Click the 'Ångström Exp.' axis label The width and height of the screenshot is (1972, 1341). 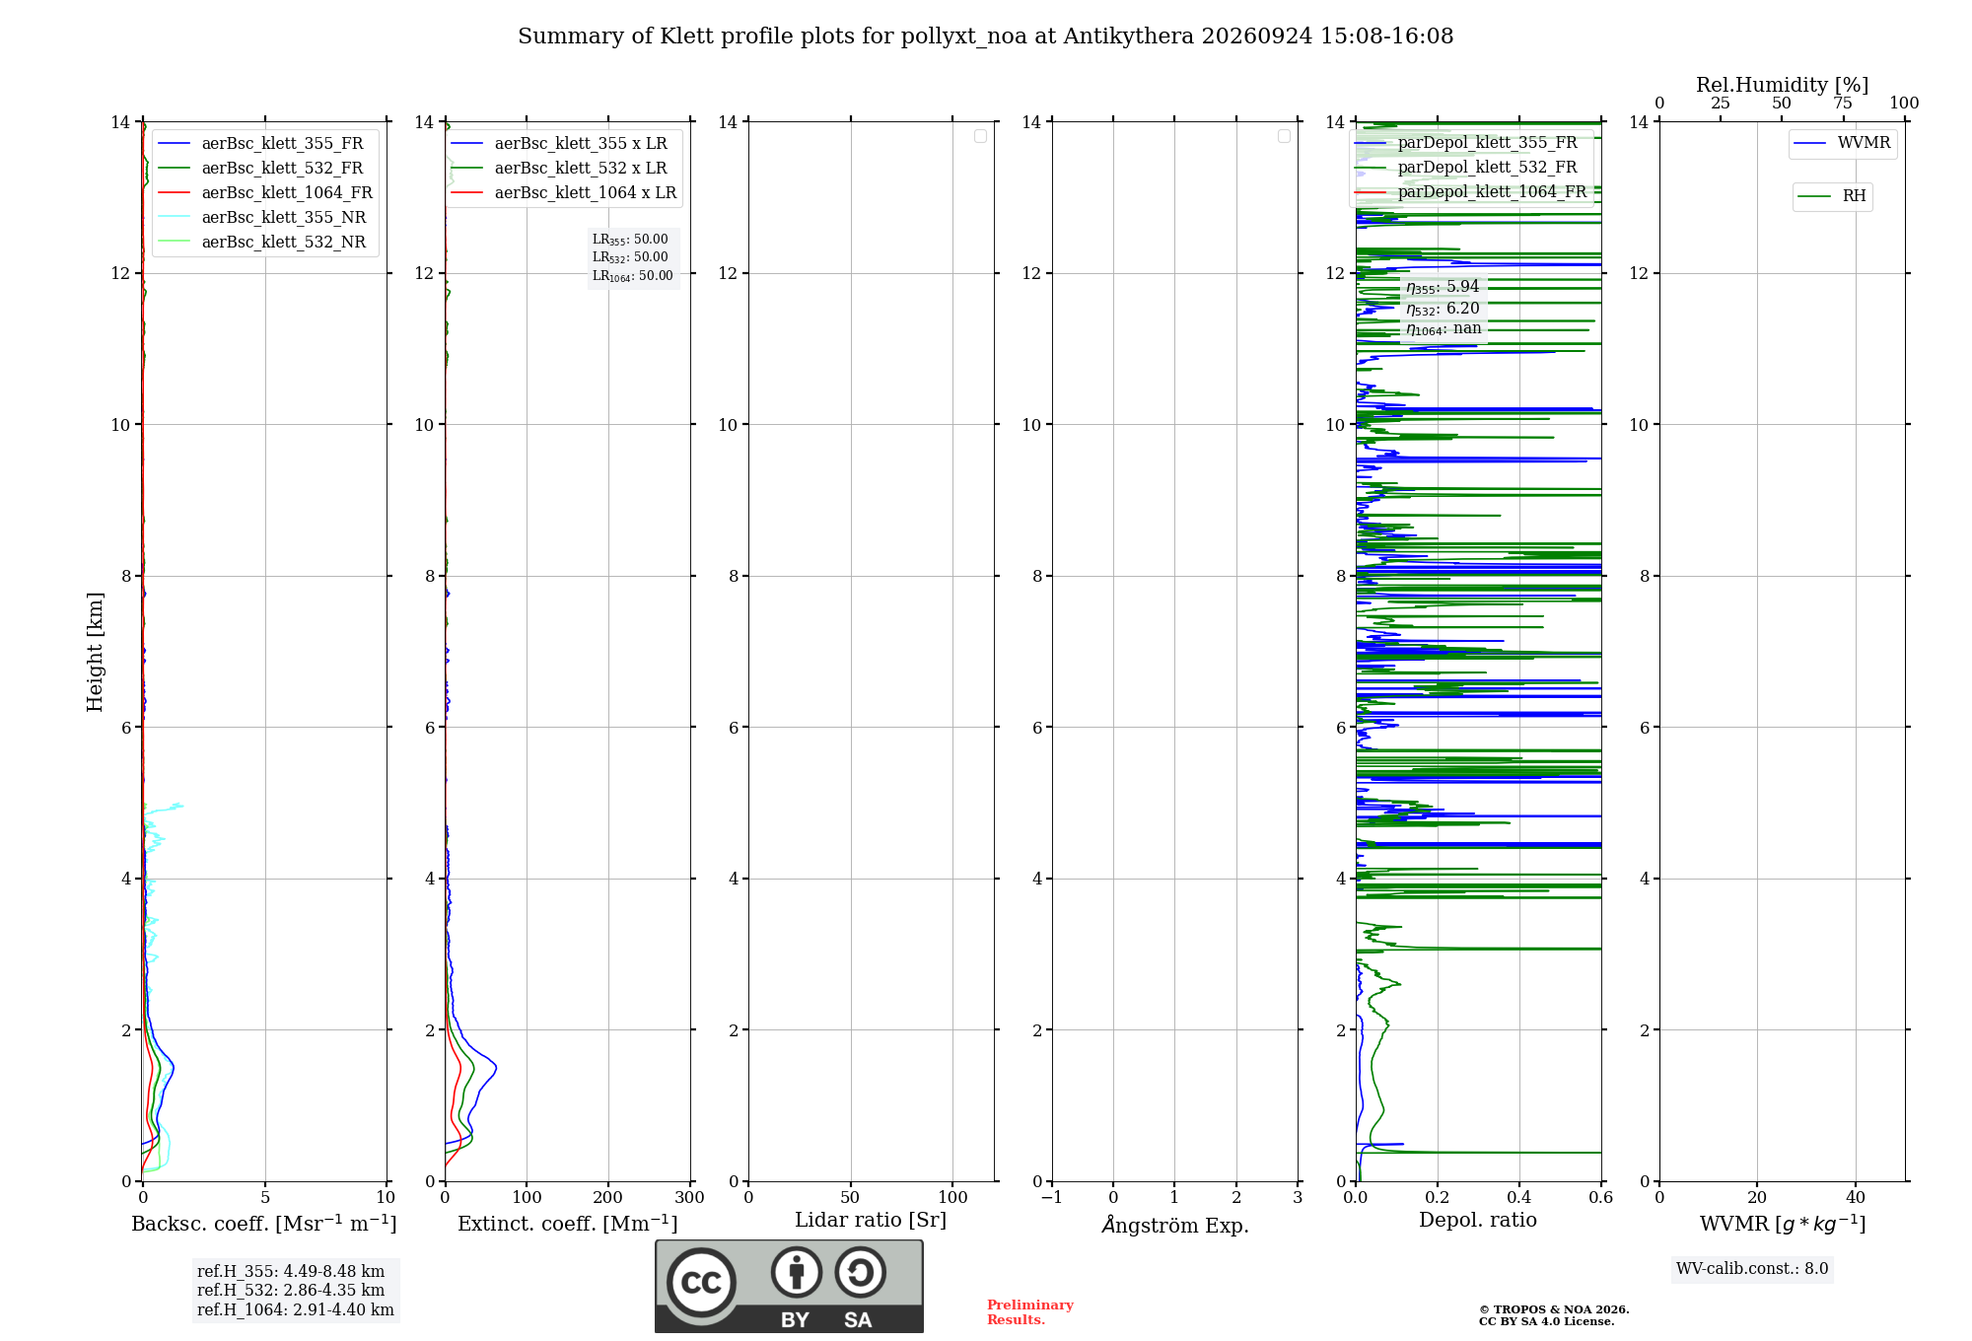tap(1174, 1225)
